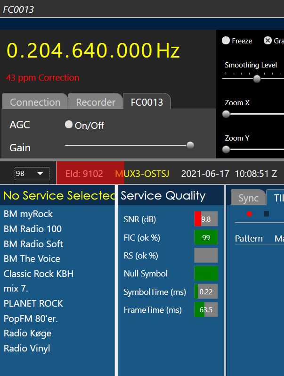The image size is (284, 376).
Task: Click the Smoothing Level slider handle
Action: coord(257,79)
